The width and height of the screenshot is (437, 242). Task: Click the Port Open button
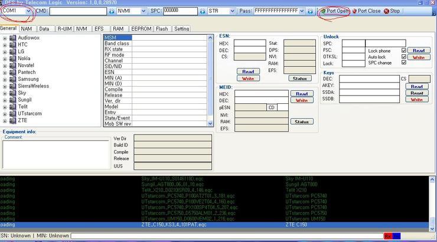coord(335,11)
